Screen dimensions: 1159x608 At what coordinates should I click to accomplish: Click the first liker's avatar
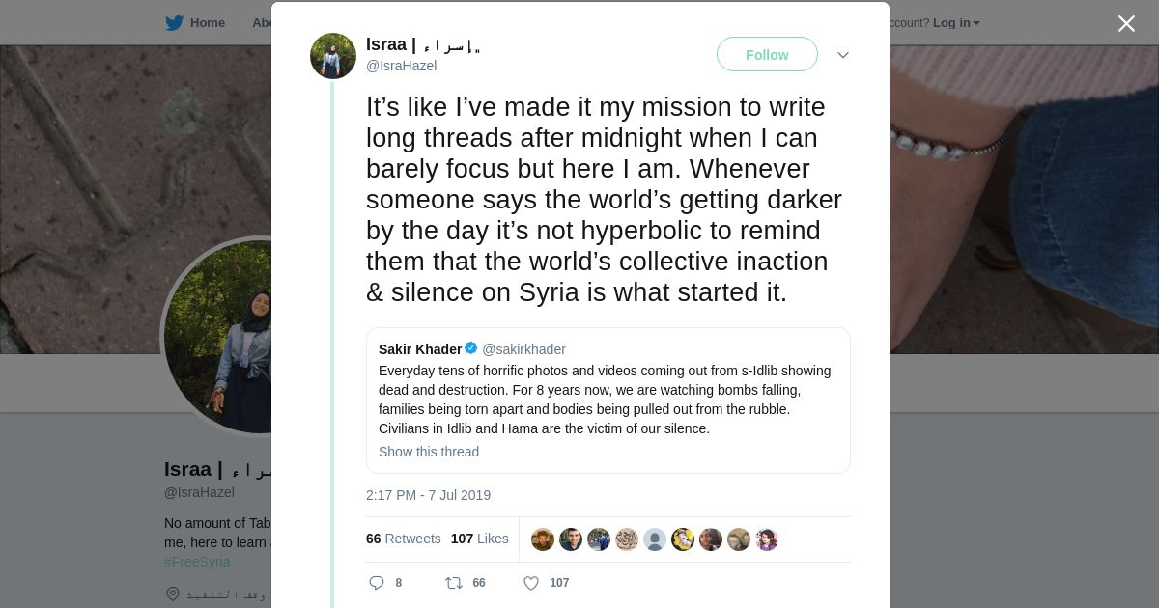pyautogui.click(x=543, y=539)
